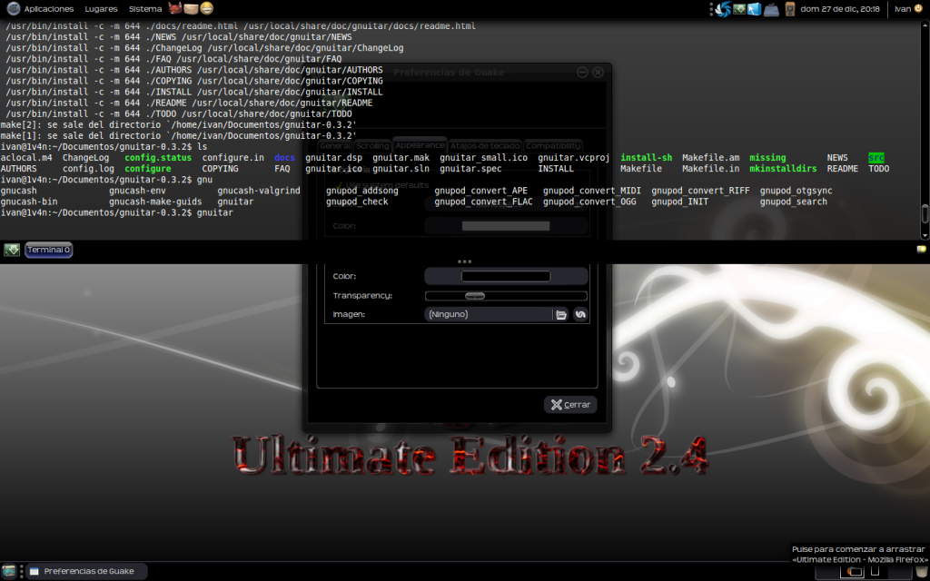Click the gnucash-valgrind completion in terminal

(x=259, y=191)
